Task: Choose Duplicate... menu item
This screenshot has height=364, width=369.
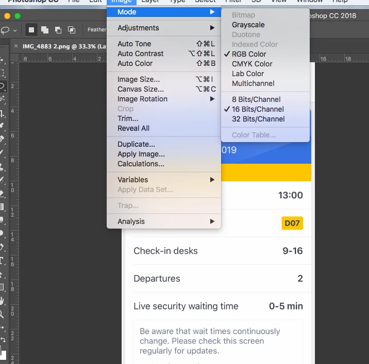Action: (x=164, y=144)
